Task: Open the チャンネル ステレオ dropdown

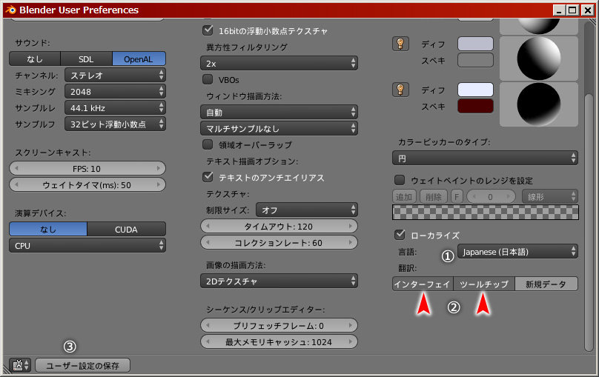Action: click(x=115, y=75)
